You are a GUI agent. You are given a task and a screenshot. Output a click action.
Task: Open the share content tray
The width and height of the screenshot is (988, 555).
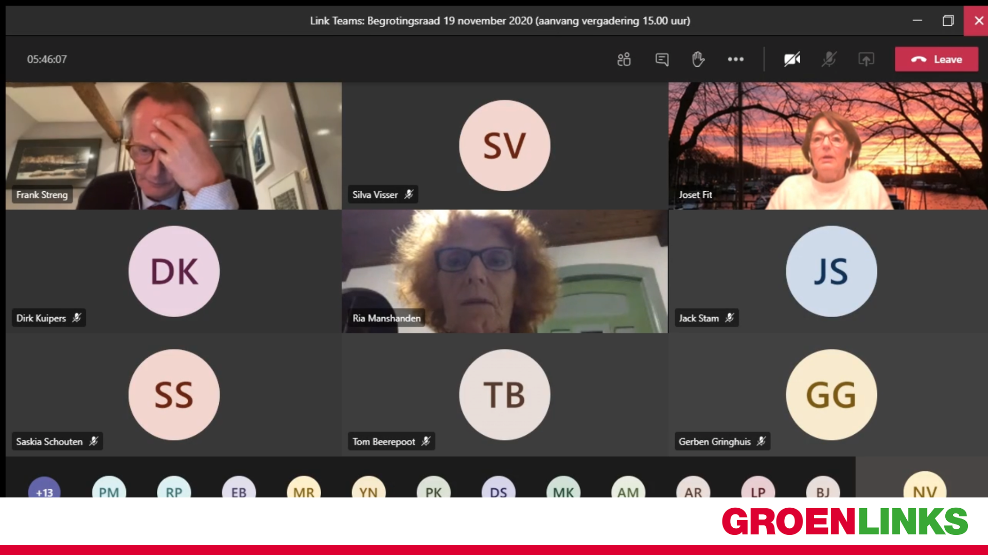coord(866,60)
